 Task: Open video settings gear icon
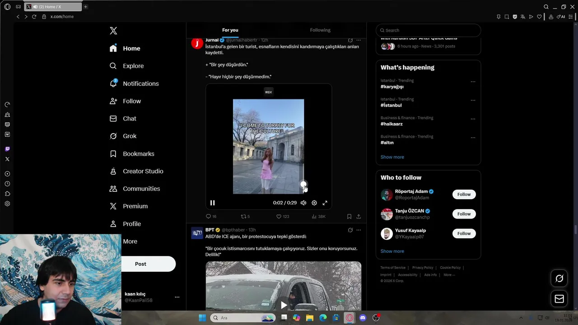tap(314, 203)
